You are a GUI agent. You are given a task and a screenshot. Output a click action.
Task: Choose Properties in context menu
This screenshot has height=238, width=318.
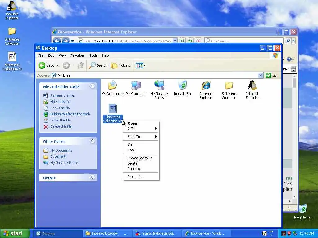(x=140, y=177)
